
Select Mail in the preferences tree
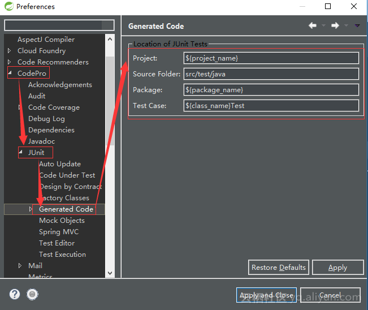click(x=35, y=266)
